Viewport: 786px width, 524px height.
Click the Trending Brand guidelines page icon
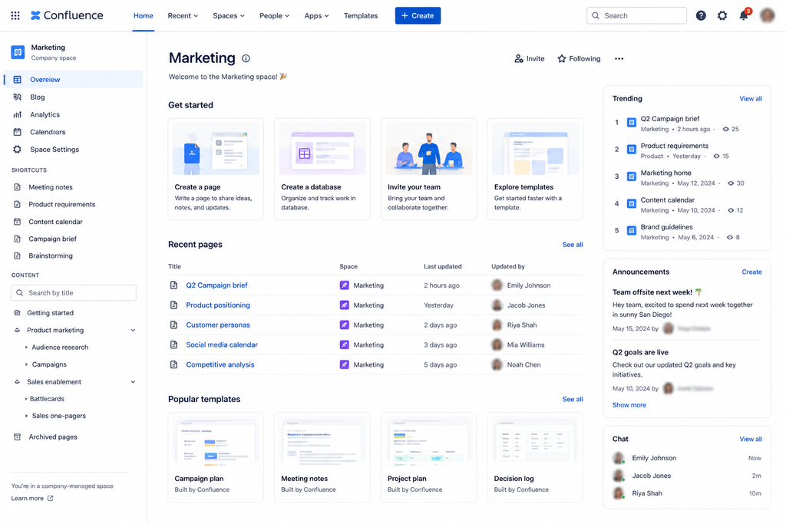coord(632,230)
